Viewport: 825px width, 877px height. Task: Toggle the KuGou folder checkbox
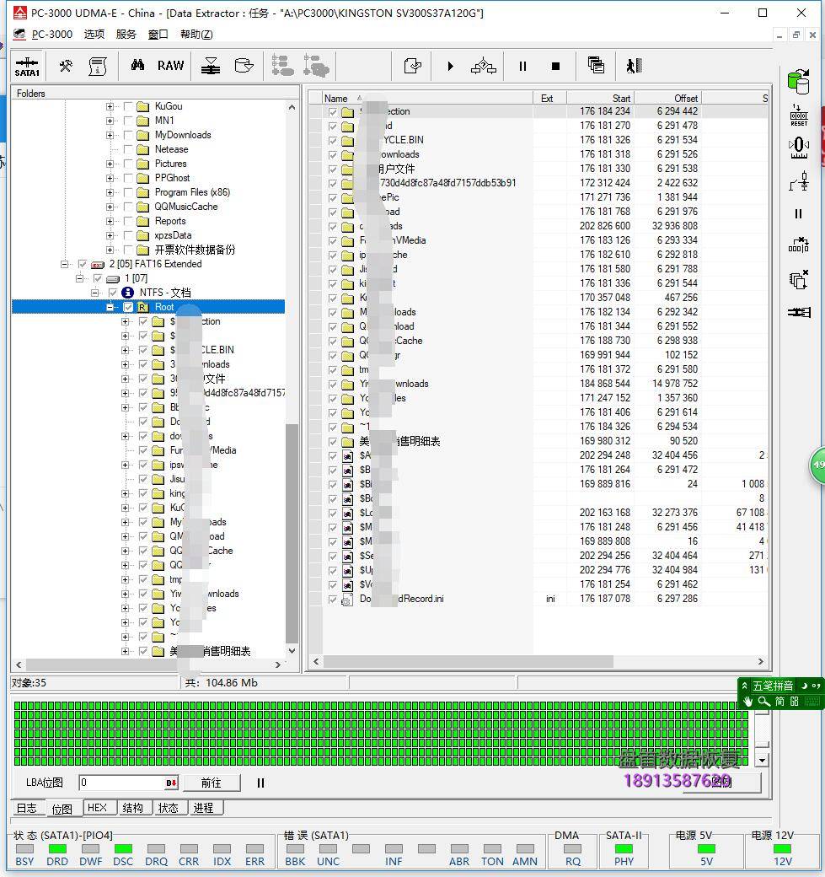(129, 106)
